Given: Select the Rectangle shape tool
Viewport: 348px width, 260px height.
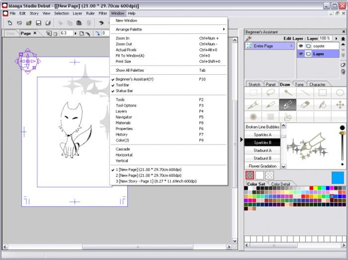Looking at the screenshot, I should (322, 93).
